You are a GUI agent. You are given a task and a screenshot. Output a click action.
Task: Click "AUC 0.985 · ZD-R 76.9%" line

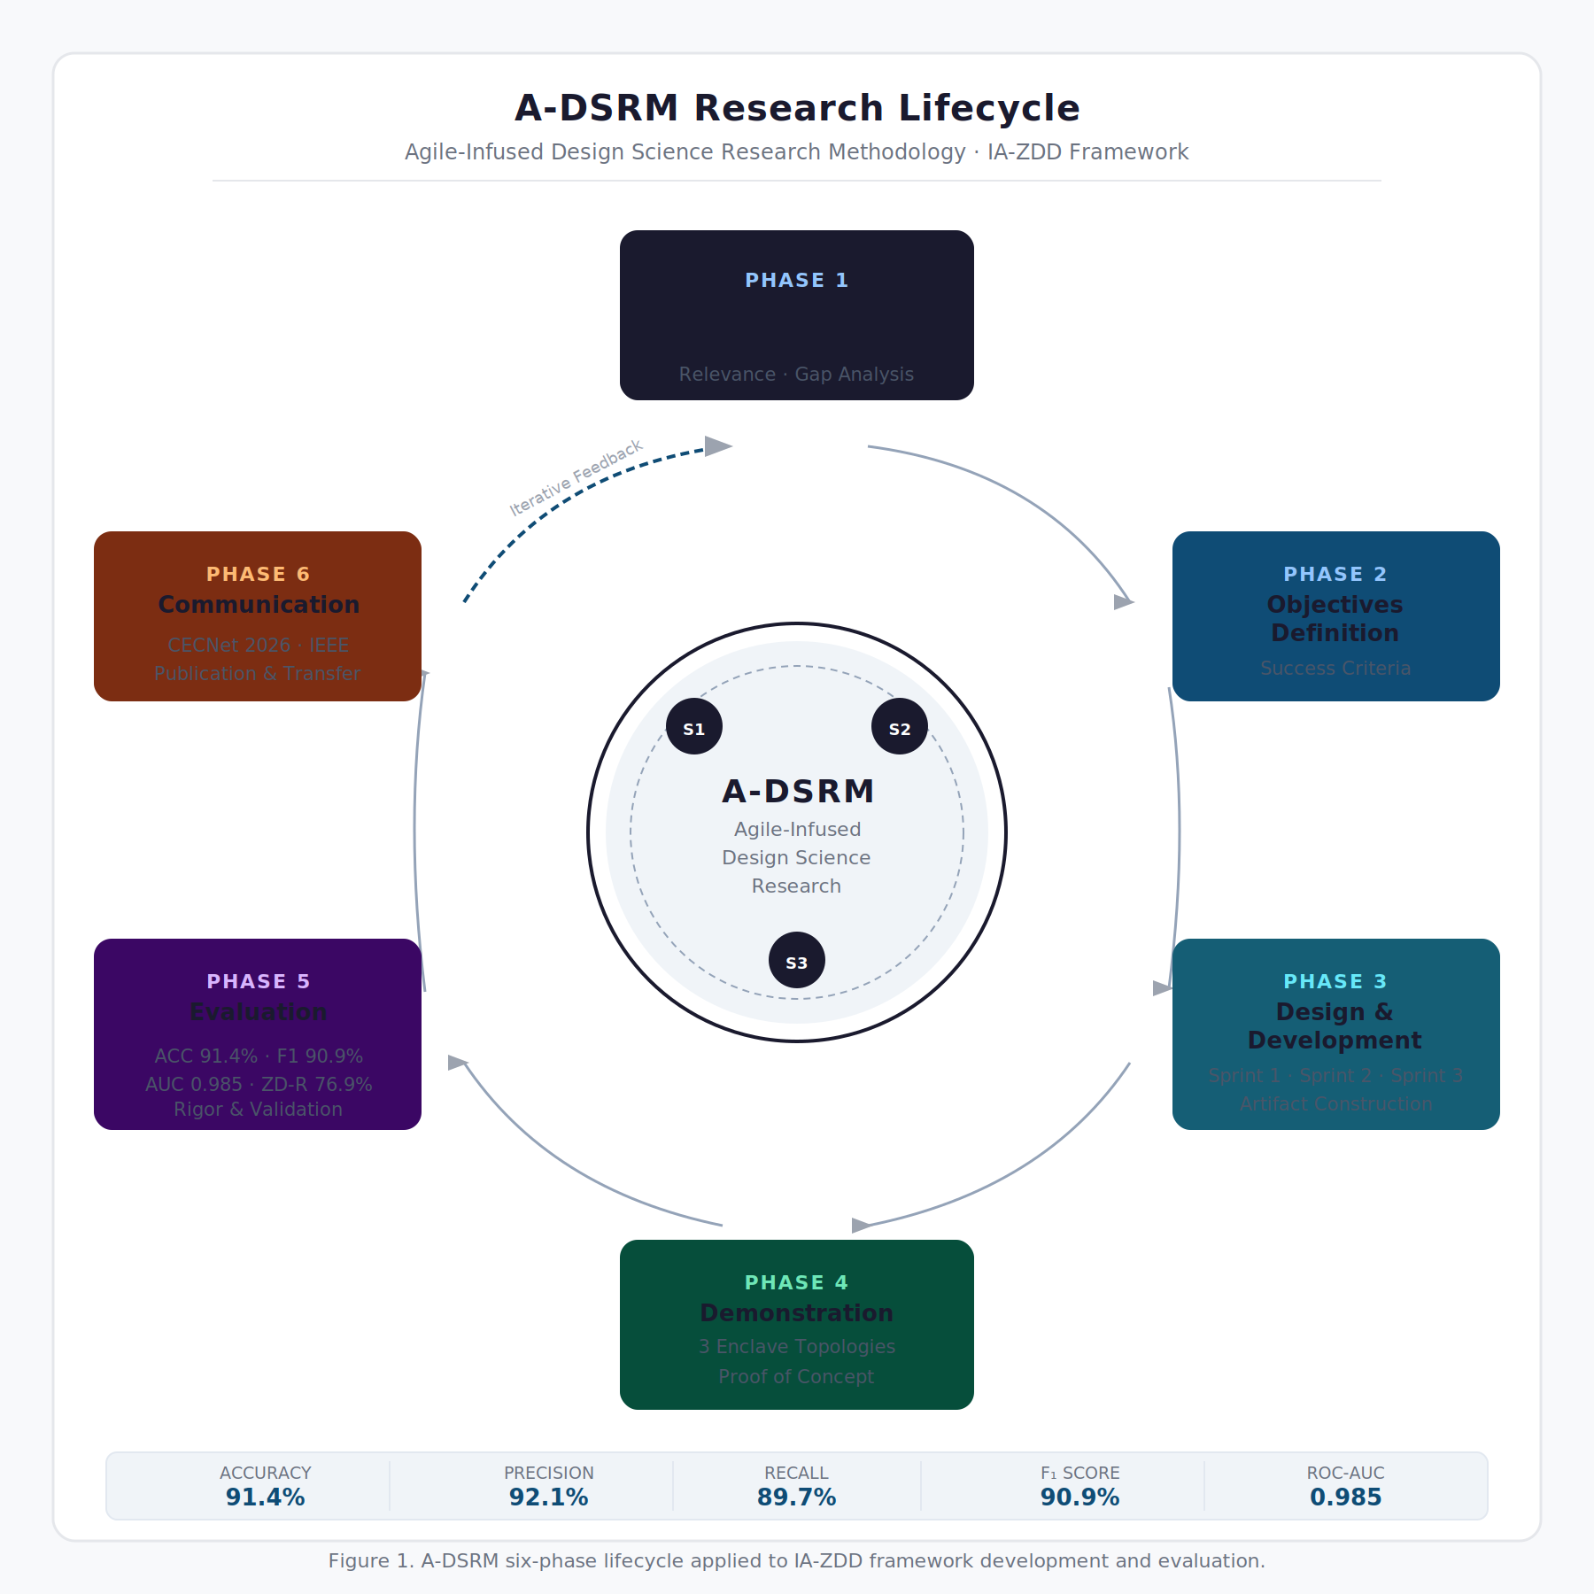[259, 1085]
